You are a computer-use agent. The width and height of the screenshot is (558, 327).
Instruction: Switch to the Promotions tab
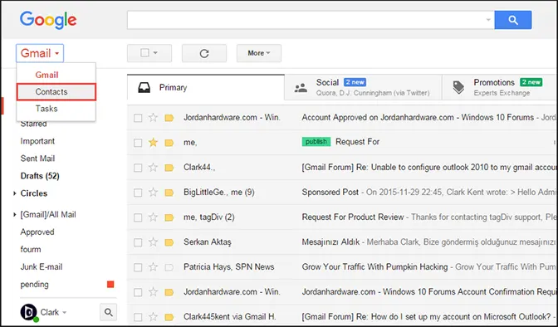[500, 87]
